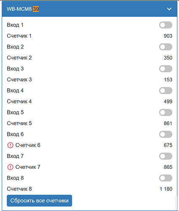Collapse the WB-MCM8 panel with the chevron
Viewport: 179px width, 211px height.
pyautogui.click(x=169, y=9)
